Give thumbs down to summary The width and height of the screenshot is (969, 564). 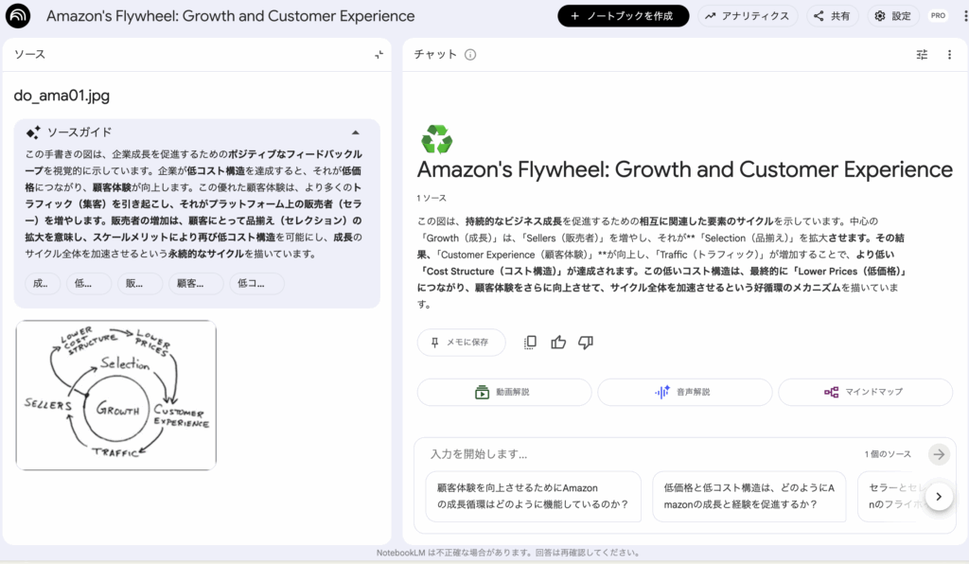tap(586, 343)
